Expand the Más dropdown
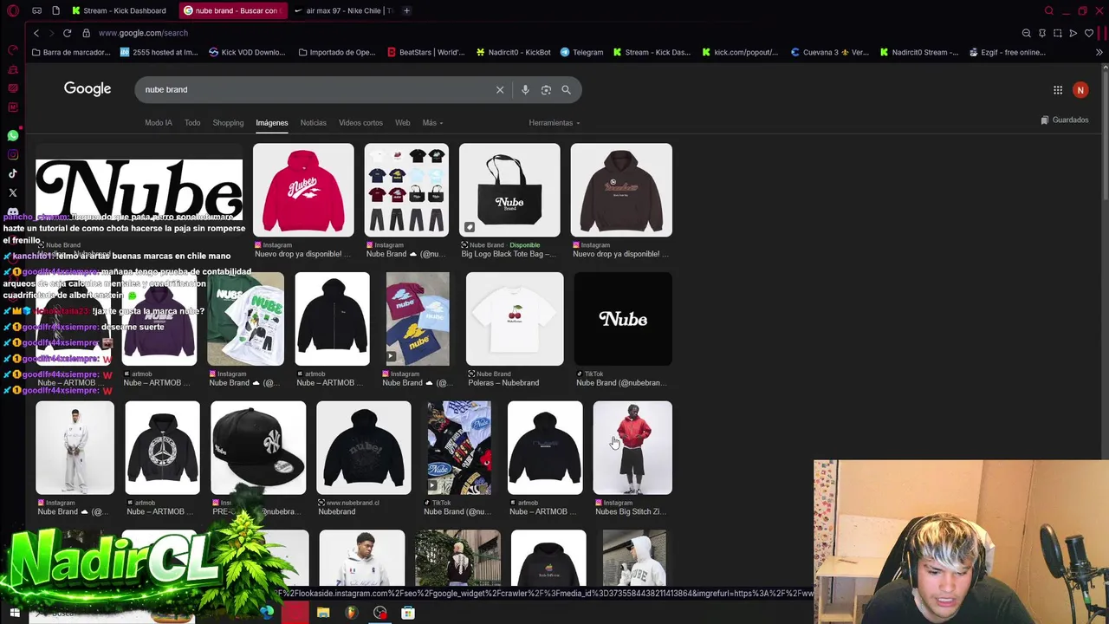Image resolution: width=1109 pixels, height=624 pixels. point(432,123)
